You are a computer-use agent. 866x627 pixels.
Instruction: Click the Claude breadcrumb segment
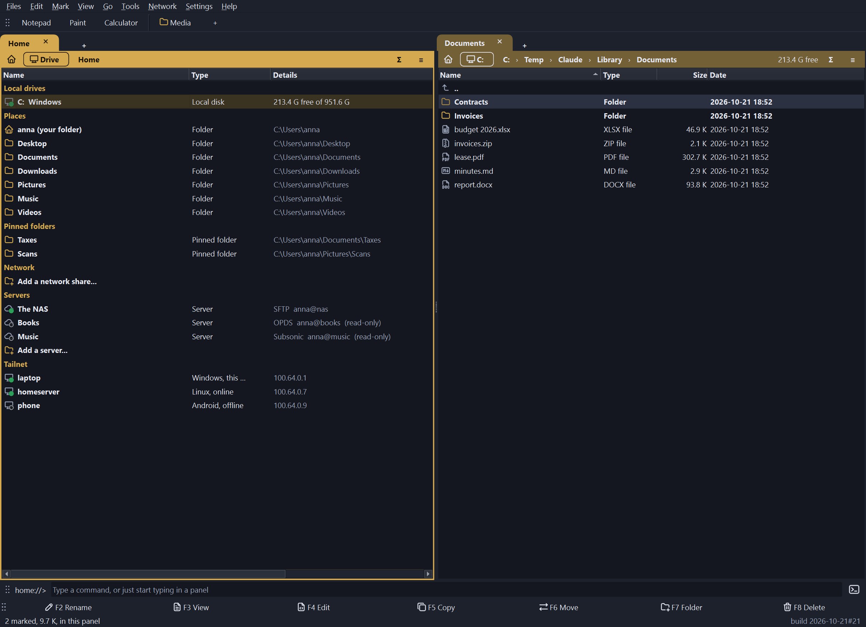[x=570, y=59]
